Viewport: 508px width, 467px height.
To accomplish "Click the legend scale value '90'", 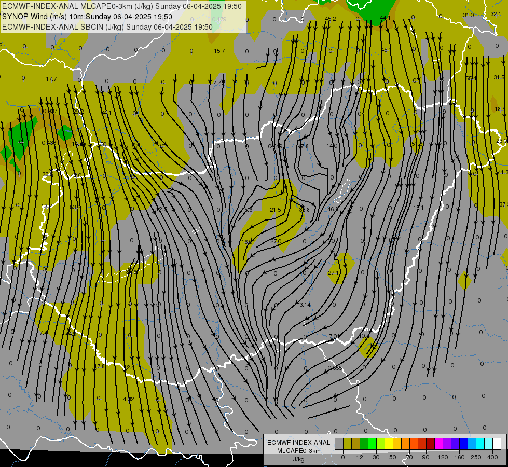I will tap(425, 457).
